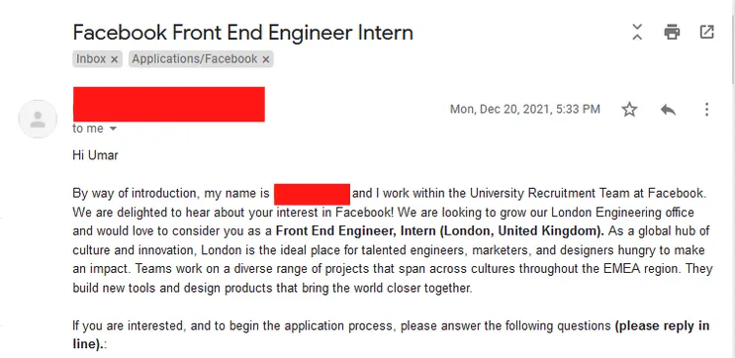Expand recipient details arrow beside 'to me'
735x358 pixels.
point(113,129)
